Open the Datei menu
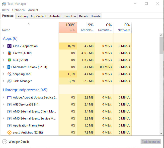This screenshot has width=164, height=148. click(x=5, y=10)
